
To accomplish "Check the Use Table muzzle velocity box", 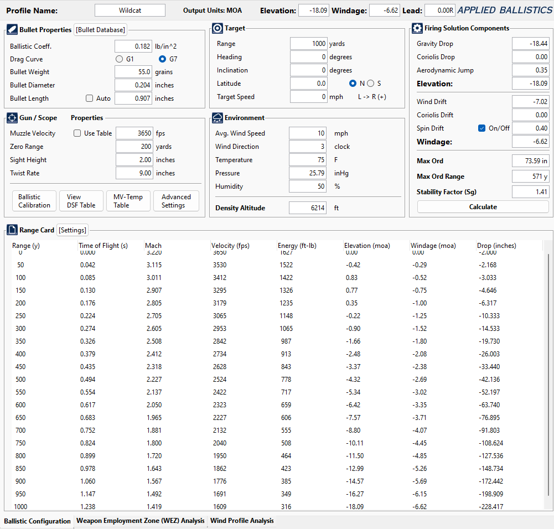I will (x=77, y=133).
